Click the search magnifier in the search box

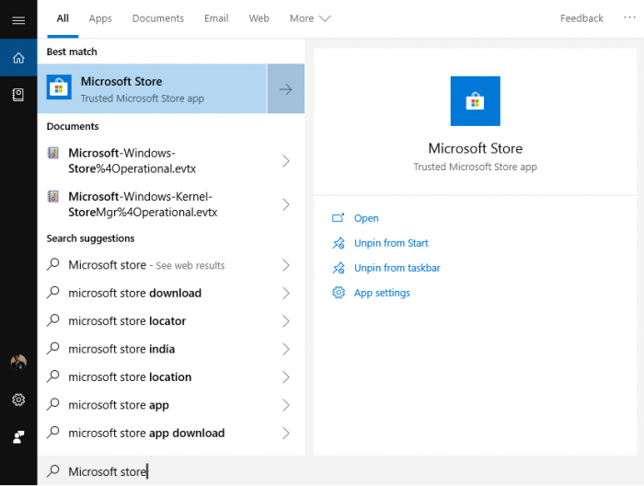coord(53,470)
